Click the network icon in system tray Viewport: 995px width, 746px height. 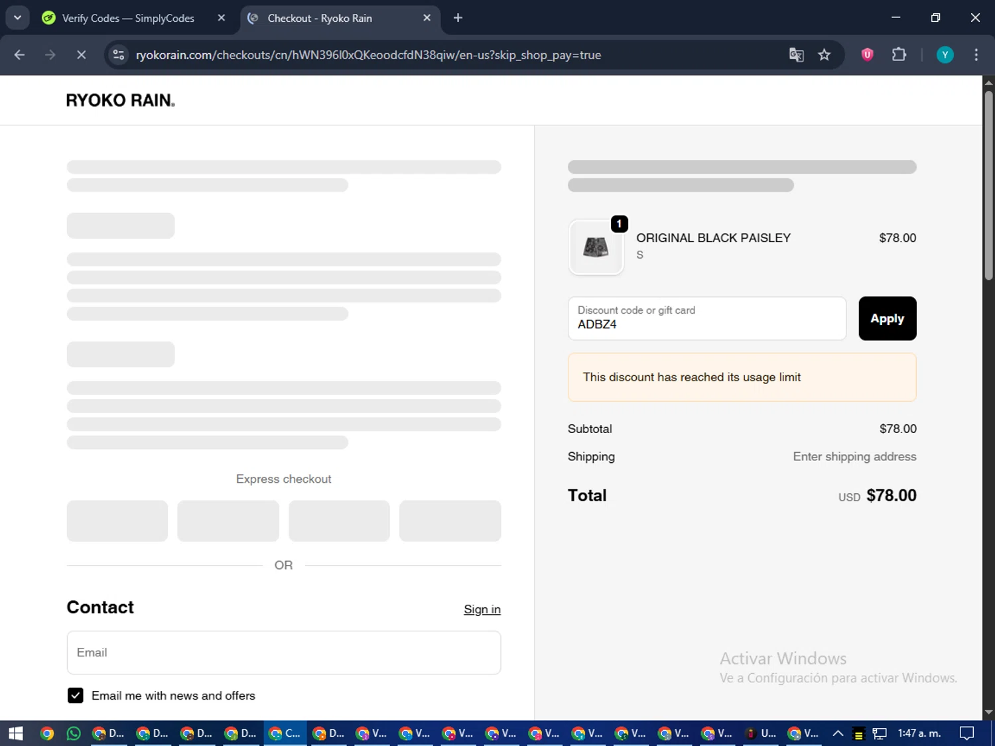click(x=880, y=733)
